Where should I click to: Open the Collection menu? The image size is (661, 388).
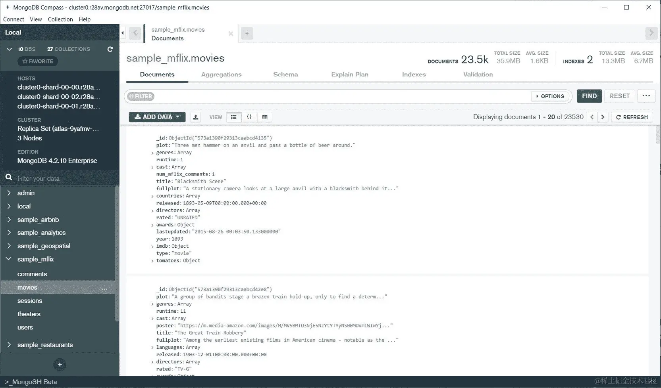[60, 19]
